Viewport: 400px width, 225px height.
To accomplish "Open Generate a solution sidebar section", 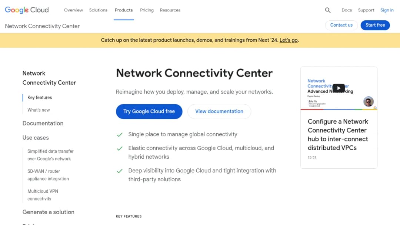I will click(48, 212).
